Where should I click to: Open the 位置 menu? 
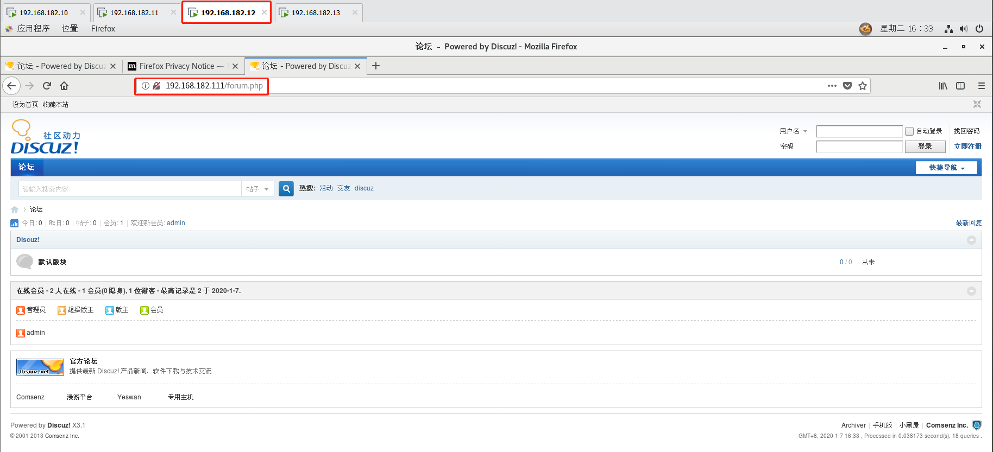70,29
